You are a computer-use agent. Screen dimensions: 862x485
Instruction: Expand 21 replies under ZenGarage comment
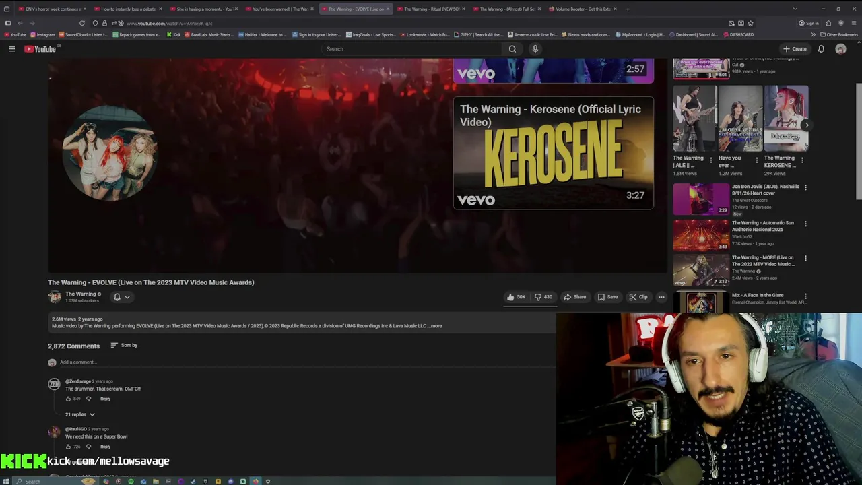pos(80,414)
